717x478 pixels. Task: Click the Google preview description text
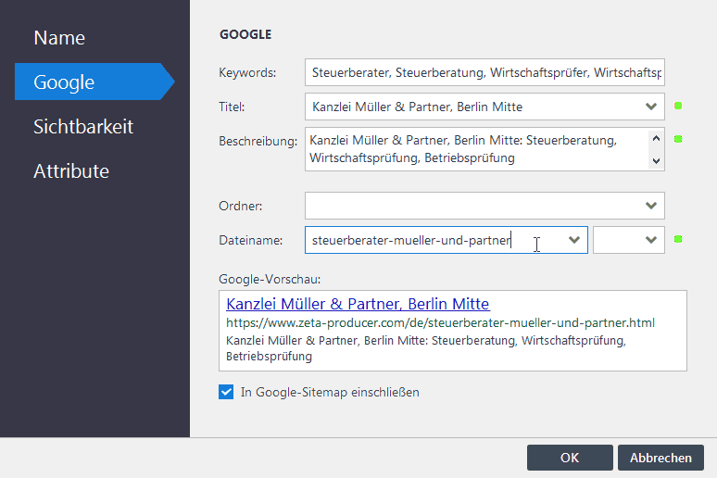tap(426, 348)
